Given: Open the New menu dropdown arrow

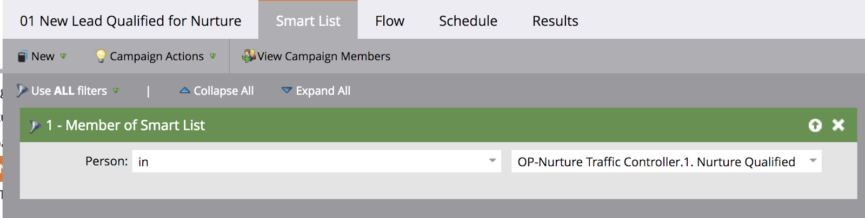Looking at the screenshot, I should click(x=63, y=56).
